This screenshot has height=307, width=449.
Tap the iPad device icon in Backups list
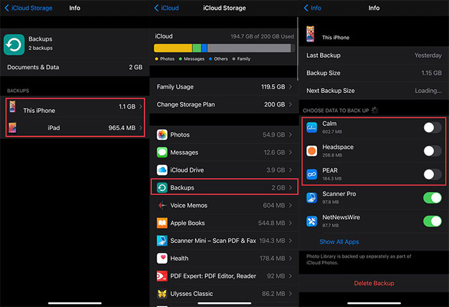click(12, 128)
